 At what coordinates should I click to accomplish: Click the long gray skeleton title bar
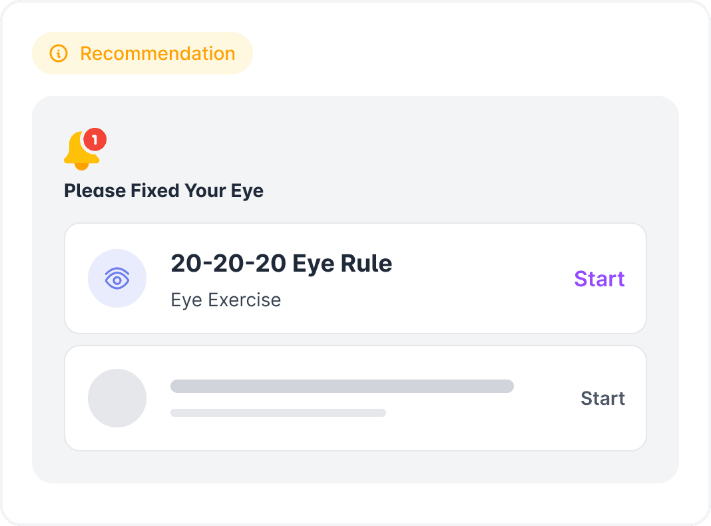point(342,386)
